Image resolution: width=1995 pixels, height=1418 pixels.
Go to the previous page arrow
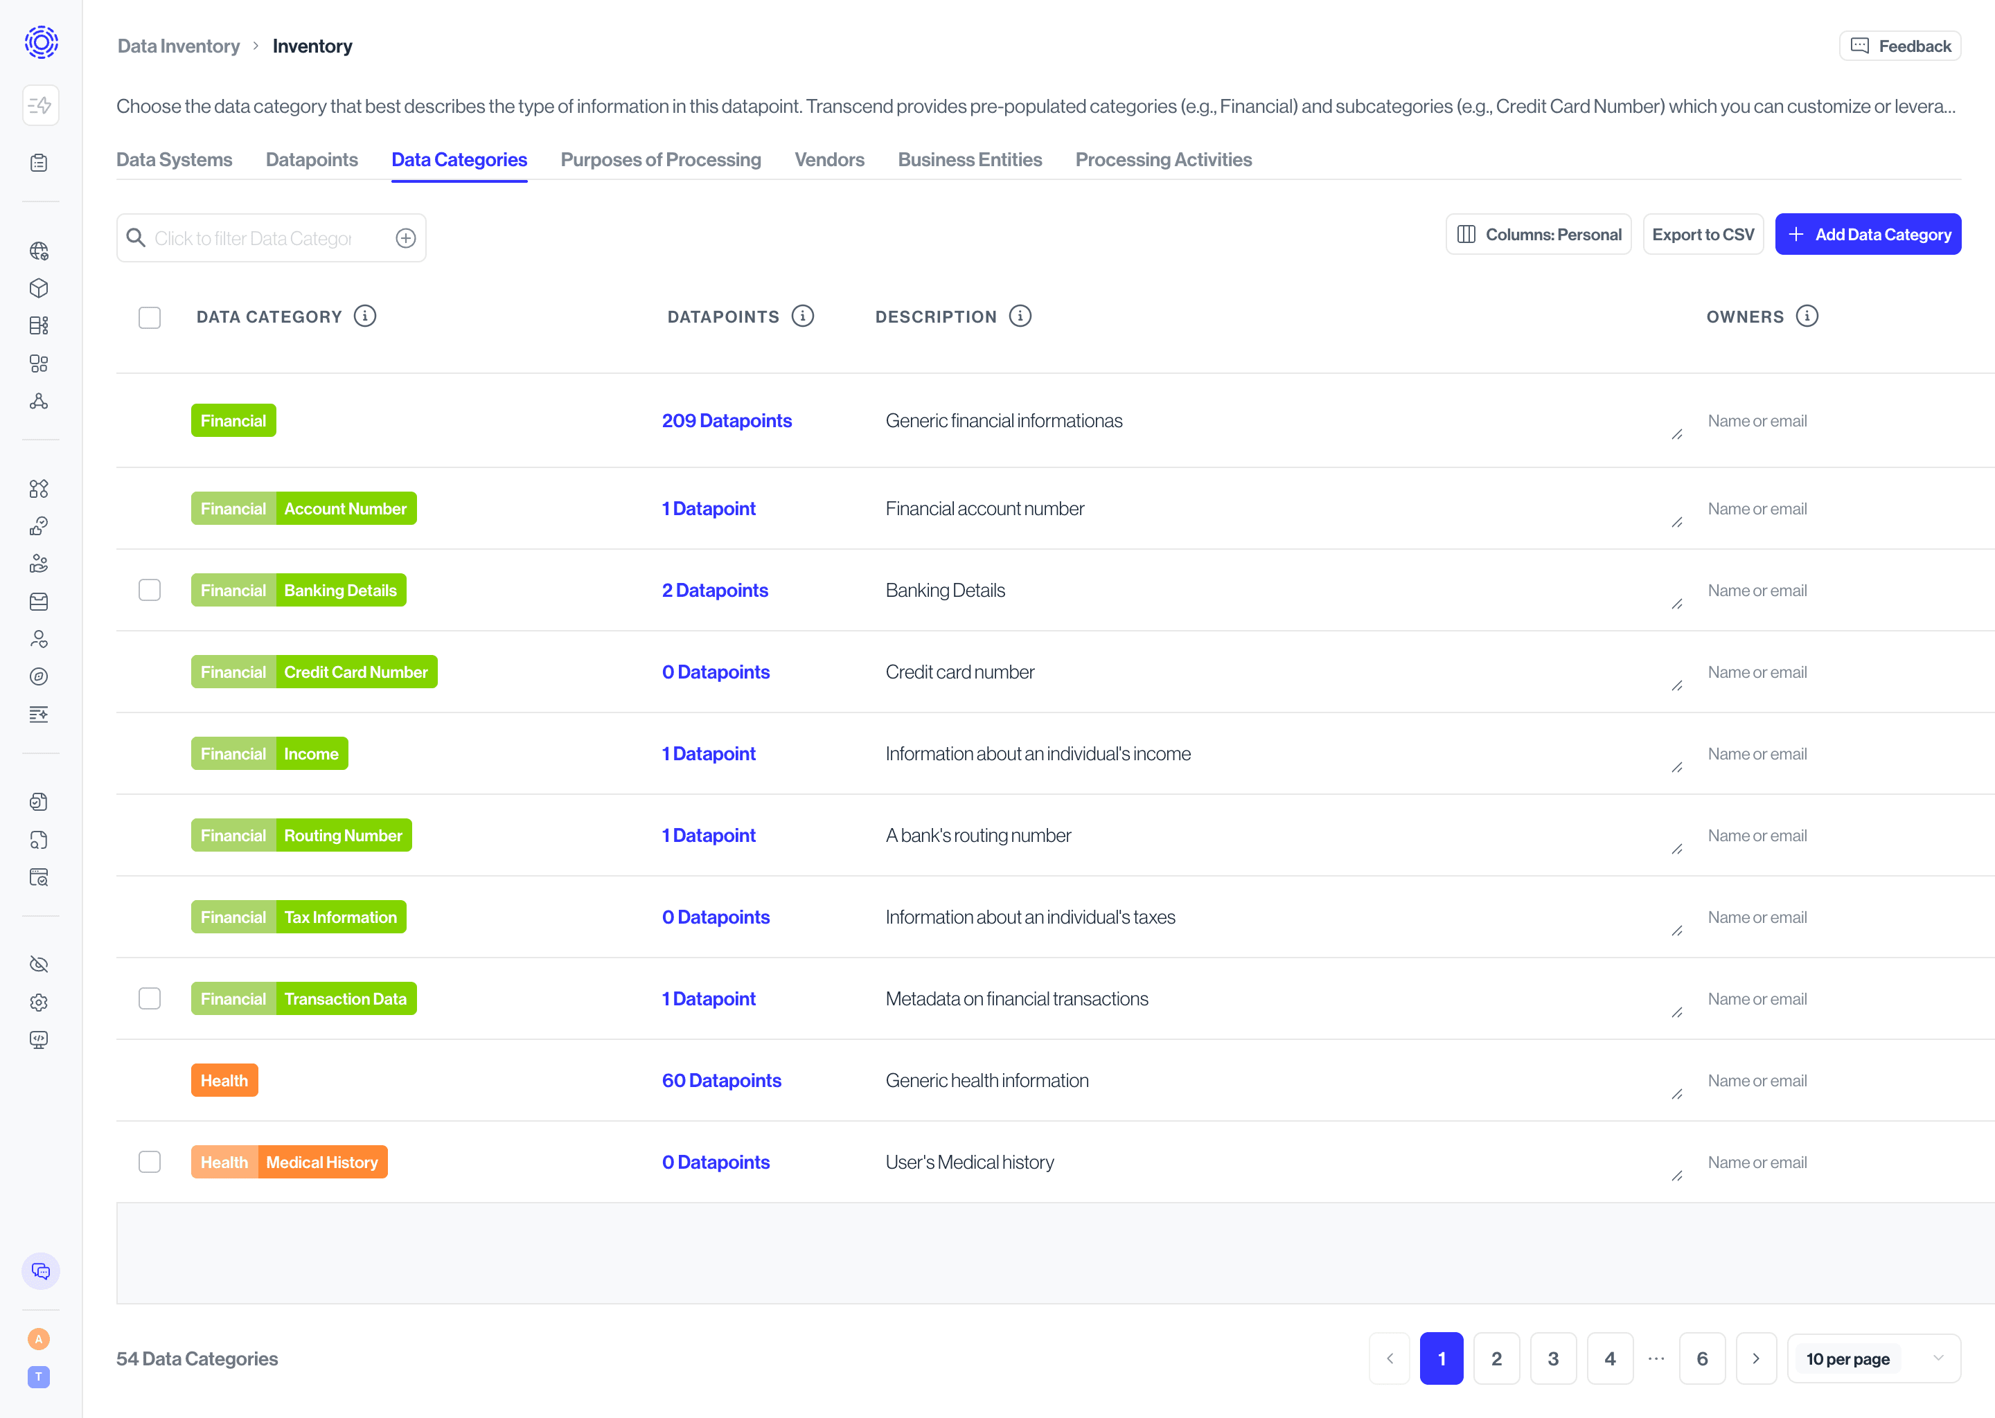tap(1390, 1358)
